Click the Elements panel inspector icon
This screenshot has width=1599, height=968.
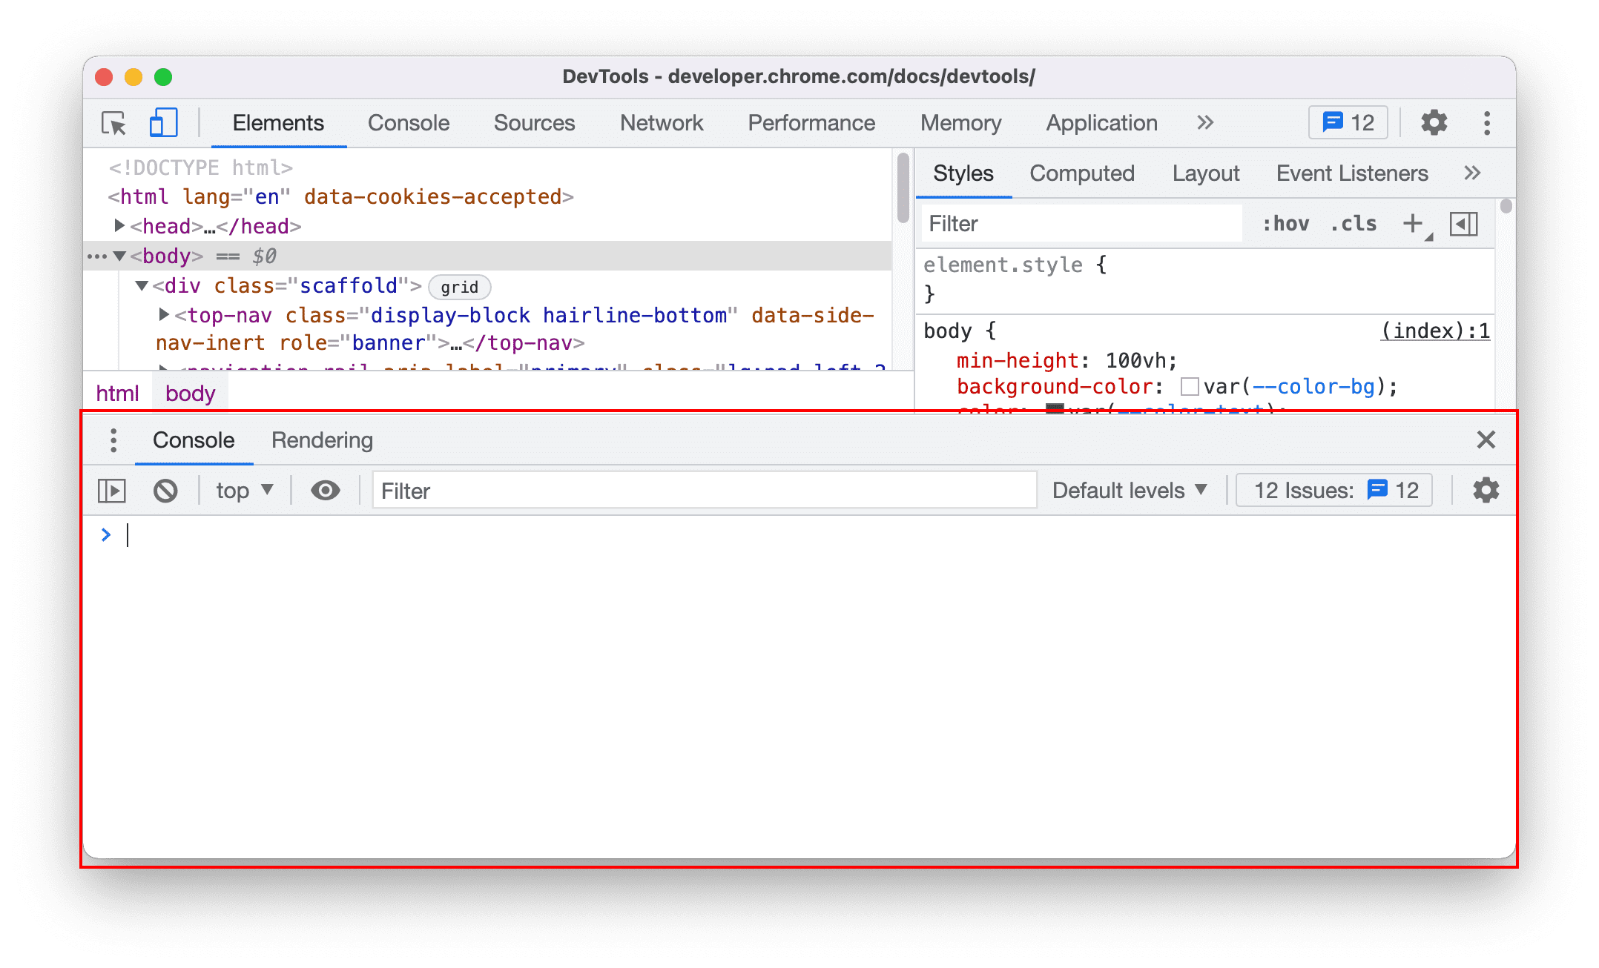[114, 125]
